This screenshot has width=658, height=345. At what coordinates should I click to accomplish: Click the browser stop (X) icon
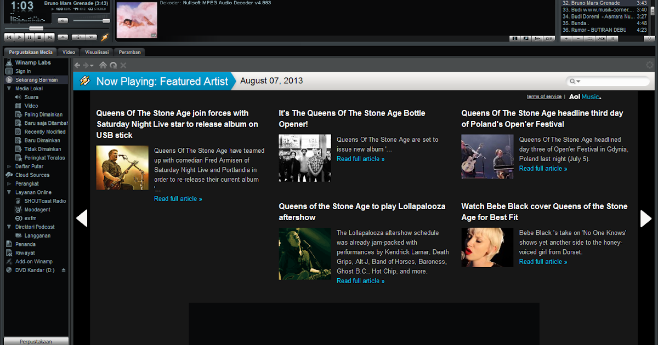[x=123, y=65]
